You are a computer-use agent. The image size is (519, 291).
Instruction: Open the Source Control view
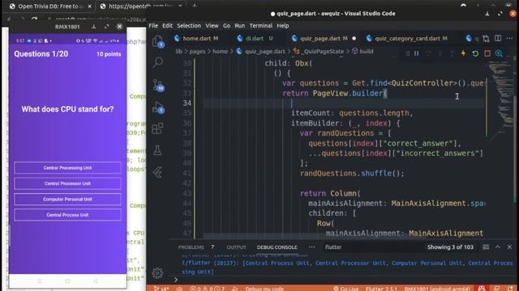(x=158, y=85)
